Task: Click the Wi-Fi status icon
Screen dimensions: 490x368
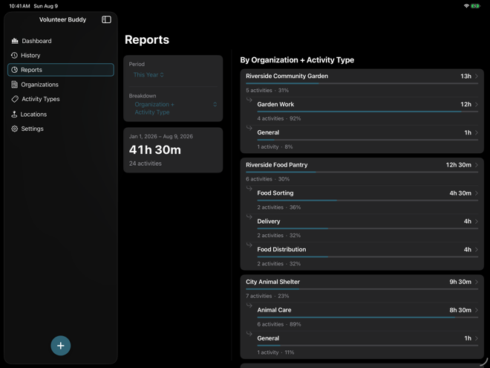Action: (466, 6)
